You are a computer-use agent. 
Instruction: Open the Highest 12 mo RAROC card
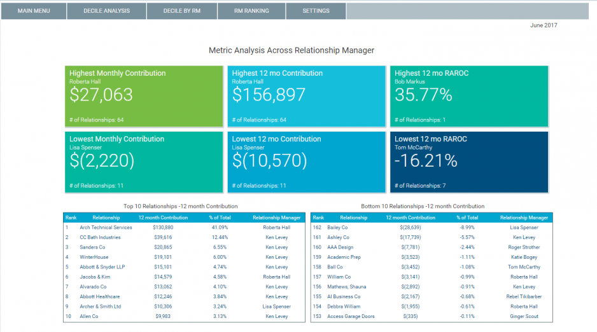pos(468,95)
